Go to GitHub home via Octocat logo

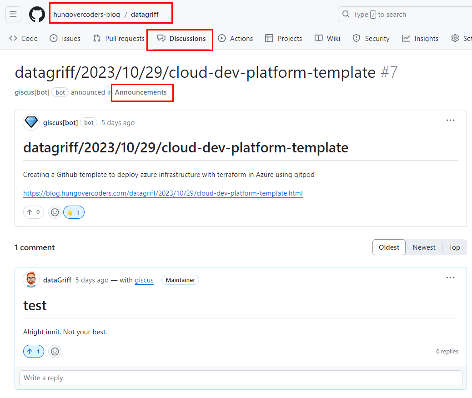(x=37, y=15)
